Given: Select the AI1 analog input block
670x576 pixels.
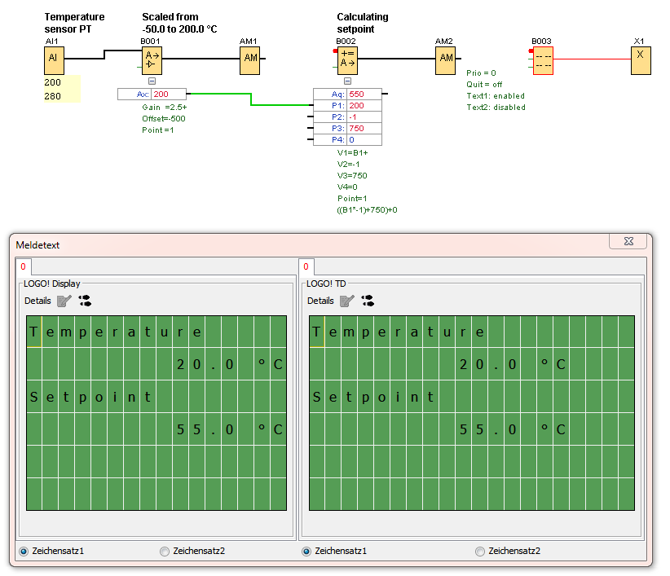Looking at the screenshot, I should [x=54, y=59].
